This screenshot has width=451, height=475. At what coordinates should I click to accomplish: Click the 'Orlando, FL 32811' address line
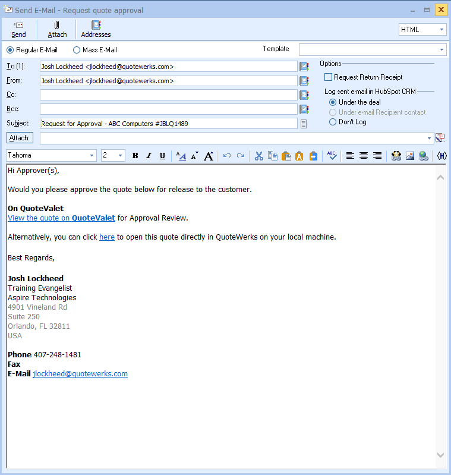(39, 326)
